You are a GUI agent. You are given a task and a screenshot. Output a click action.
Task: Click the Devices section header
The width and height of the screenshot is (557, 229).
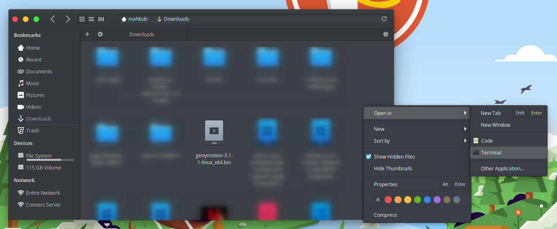(x=23, y=143)
